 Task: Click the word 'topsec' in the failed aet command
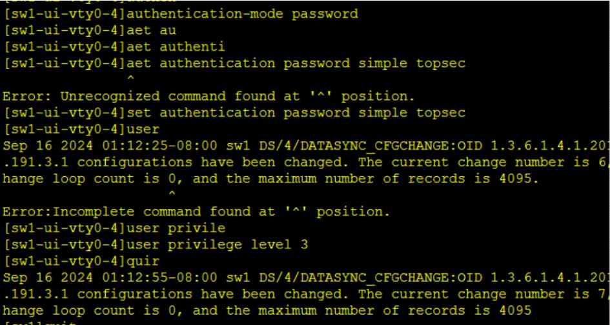pos(441,64)
